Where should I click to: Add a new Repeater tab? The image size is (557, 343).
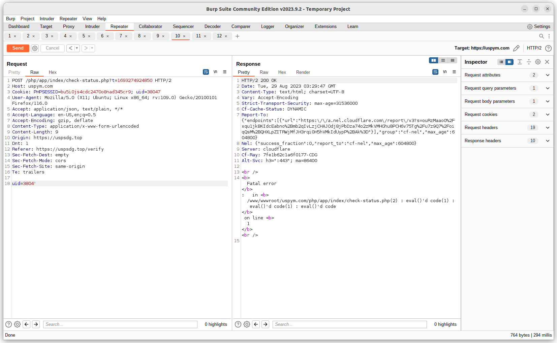pos(237,36)
